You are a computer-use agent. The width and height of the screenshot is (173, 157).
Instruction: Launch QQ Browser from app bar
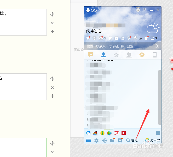(x=88, y=133)
